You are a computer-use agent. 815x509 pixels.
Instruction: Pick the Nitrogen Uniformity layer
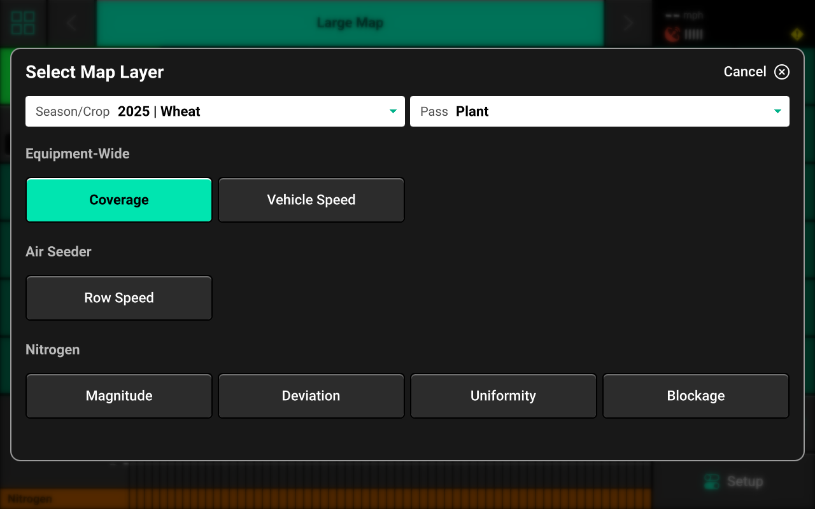pyautogui.click(x=504, y=396)
